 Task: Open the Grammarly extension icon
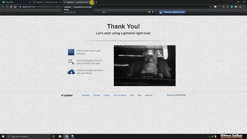pyautogui.click(x=232, y=7)
